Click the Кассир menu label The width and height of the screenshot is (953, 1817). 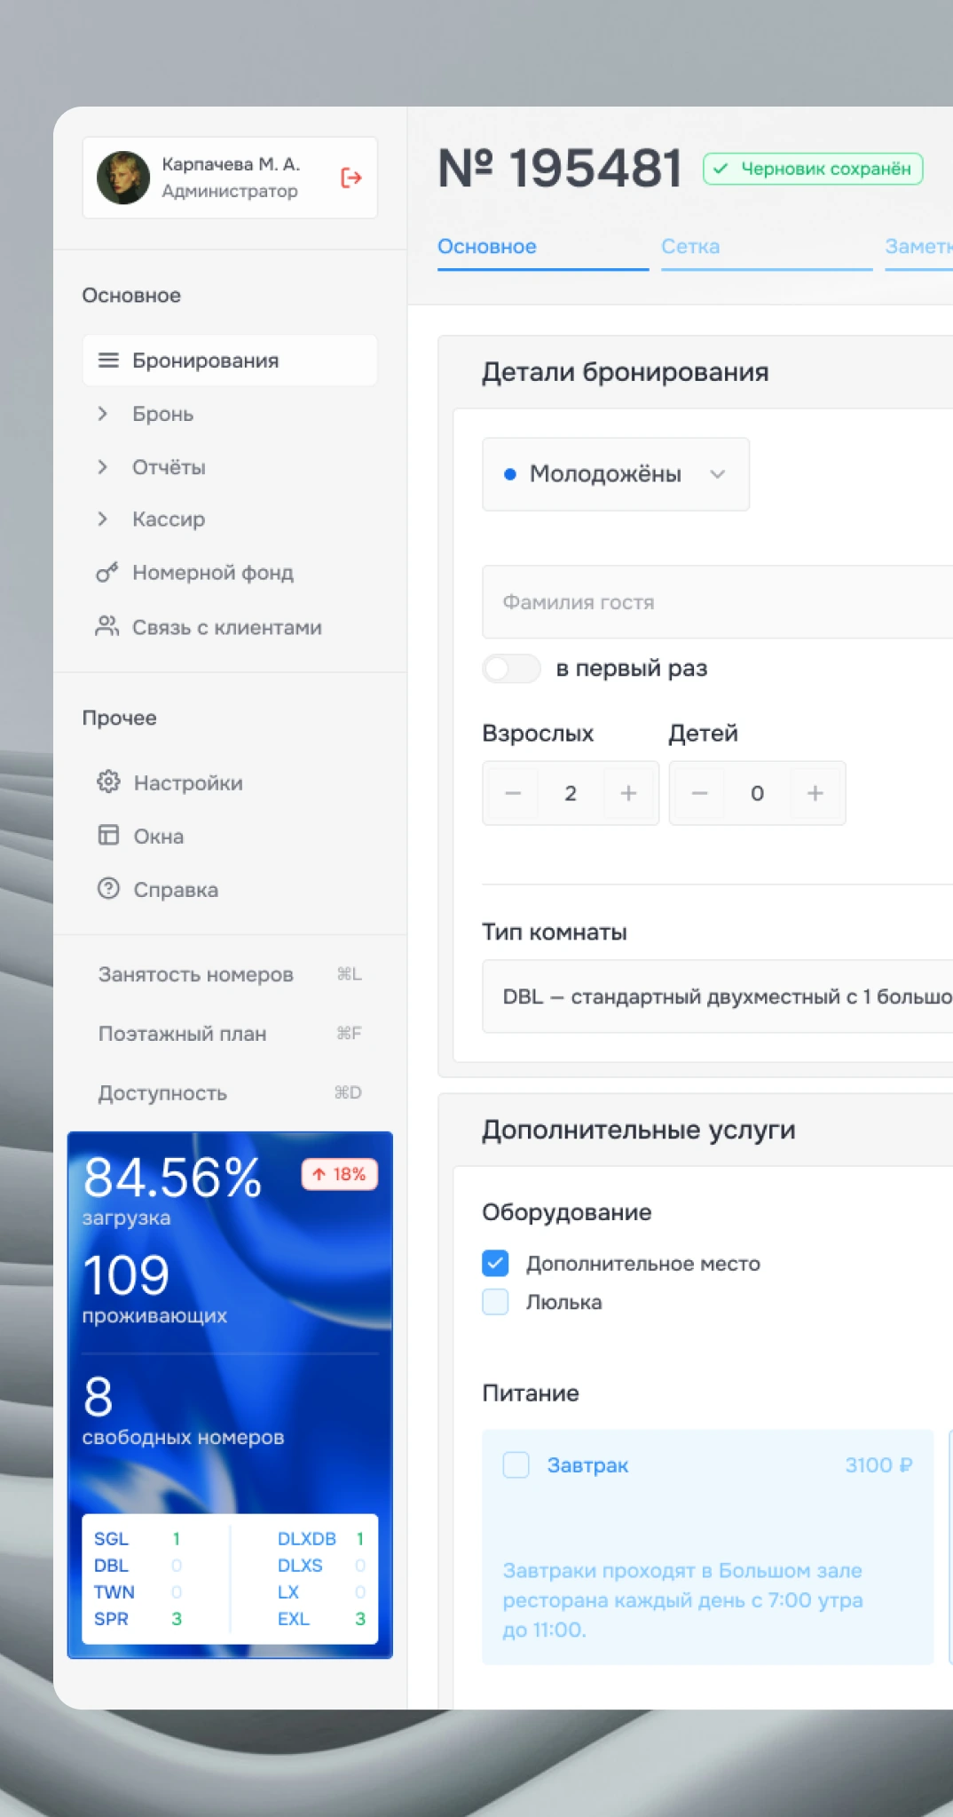[x=169, y=520]
